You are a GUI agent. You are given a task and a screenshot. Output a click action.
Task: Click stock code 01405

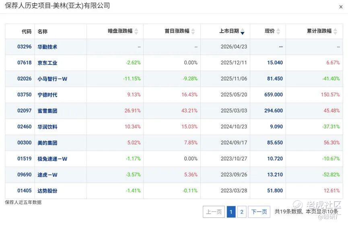pos(25,190)
